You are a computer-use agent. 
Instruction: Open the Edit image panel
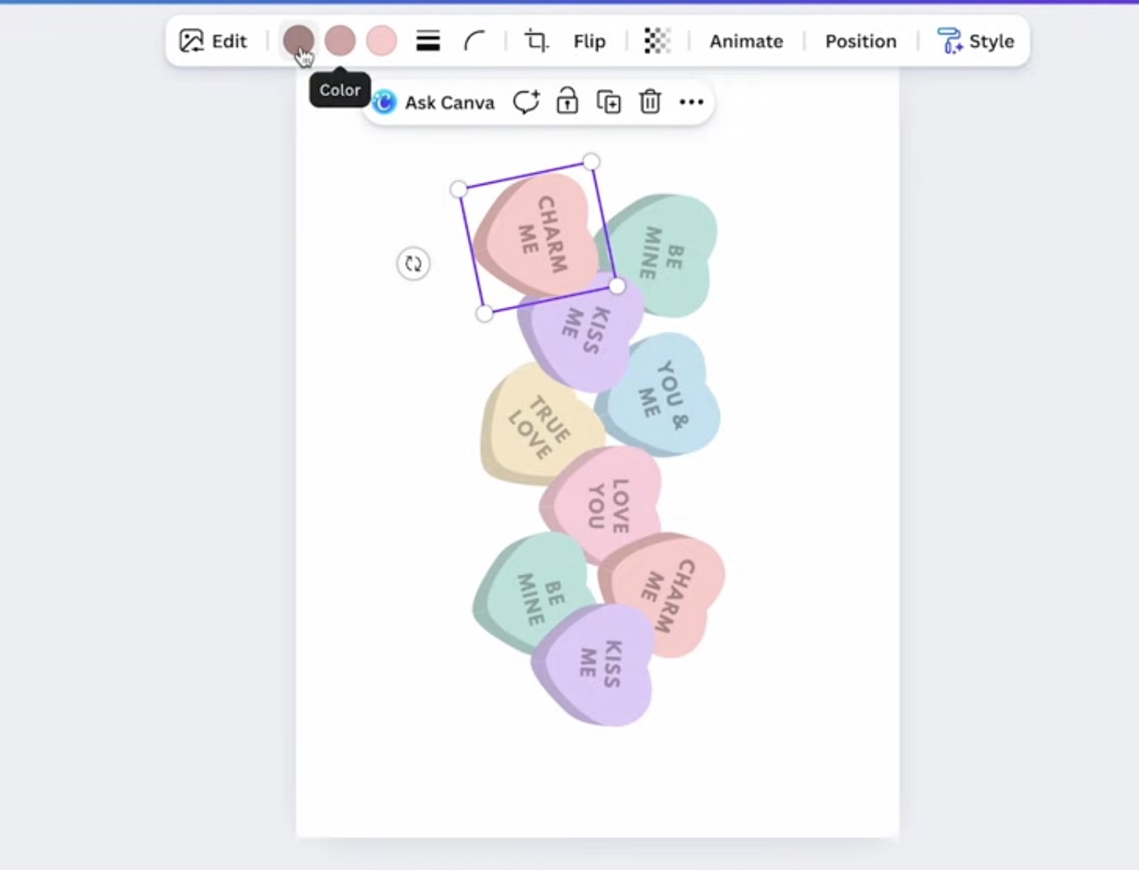[x=213, y=41]
